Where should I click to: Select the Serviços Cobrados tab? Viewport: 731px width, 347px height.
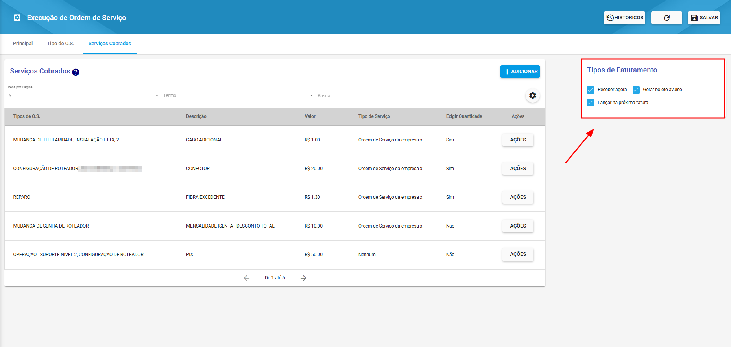(110, 44)
